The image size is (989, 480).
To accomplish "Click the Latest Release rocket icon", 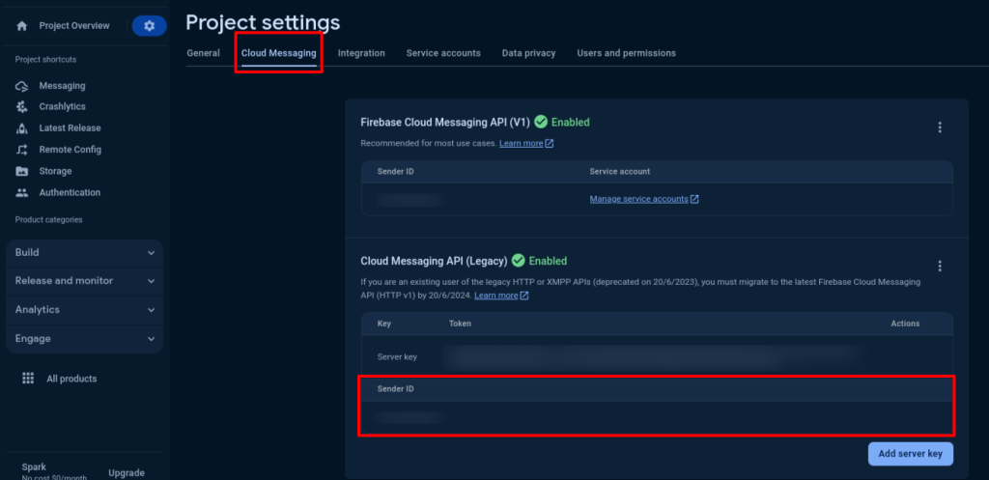I will pyautogui.click(x=22, y=128).
